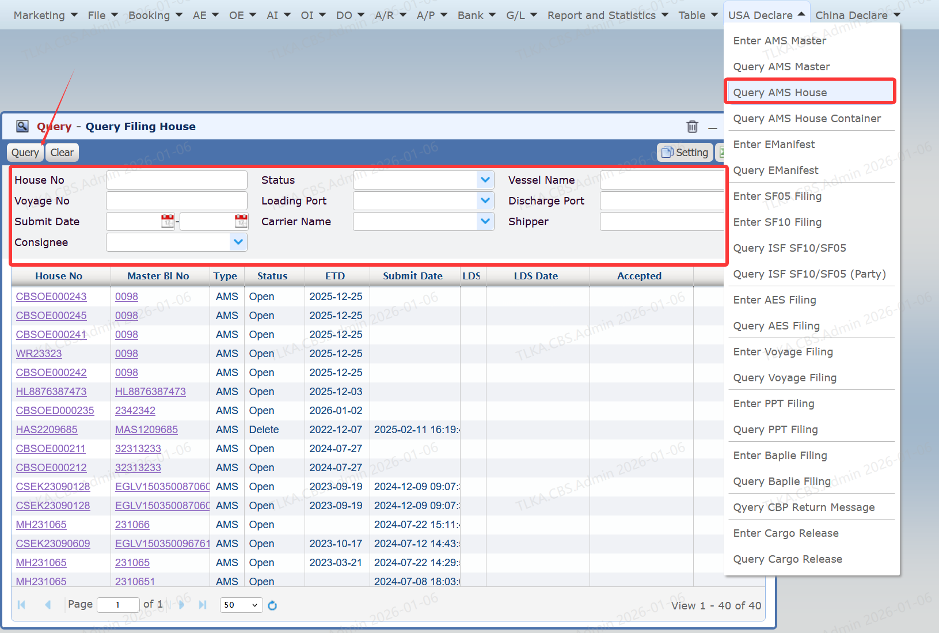Select Enter AMS Master from menu
This screenshot has width=939, height=633.
[780, 40]
